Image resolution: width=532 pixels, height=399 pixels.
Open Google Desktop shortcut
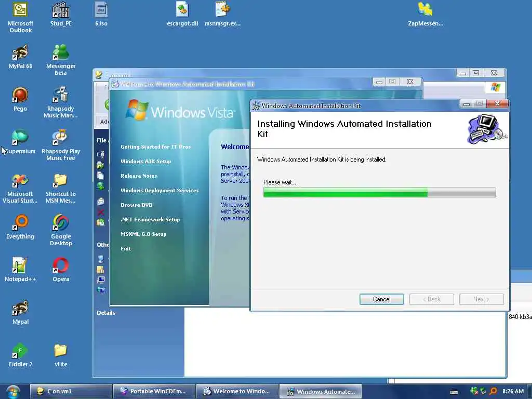coord(61,230)
